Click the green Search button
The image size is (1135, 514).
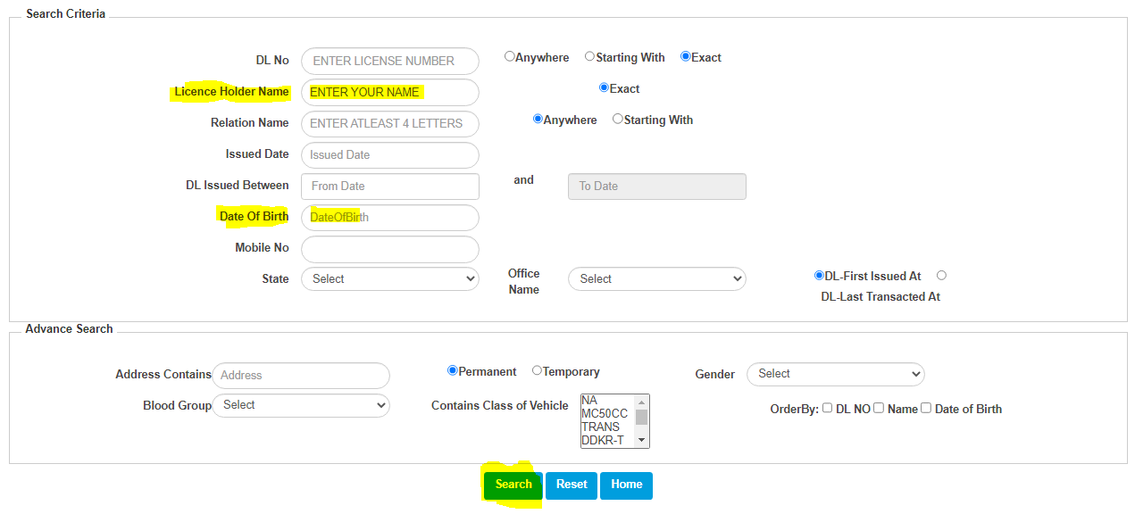513,485
